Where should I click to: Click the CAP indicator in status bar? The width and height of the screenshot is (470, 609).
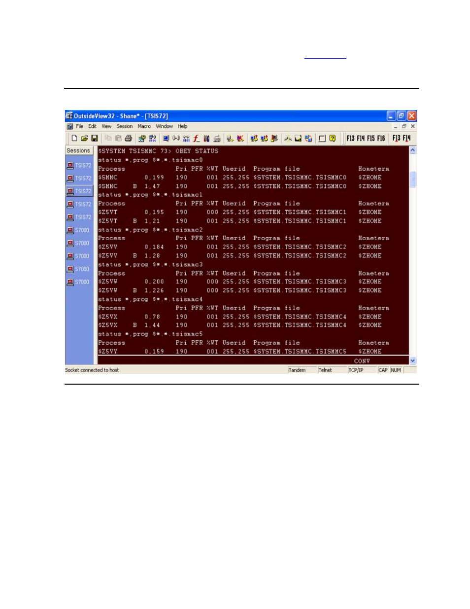tap(383, 370)
